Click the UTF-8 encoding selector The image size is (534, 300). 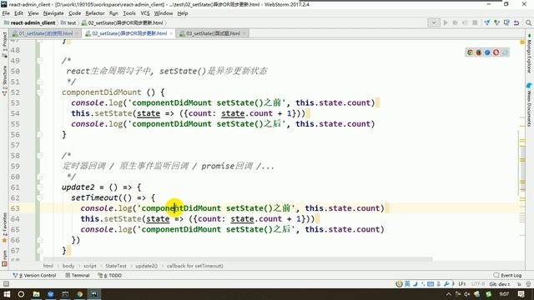478,284
